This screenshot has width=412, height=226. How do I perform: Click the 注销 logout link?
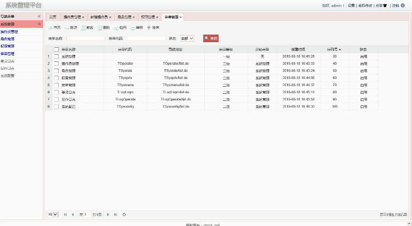[x=396, y=5]
